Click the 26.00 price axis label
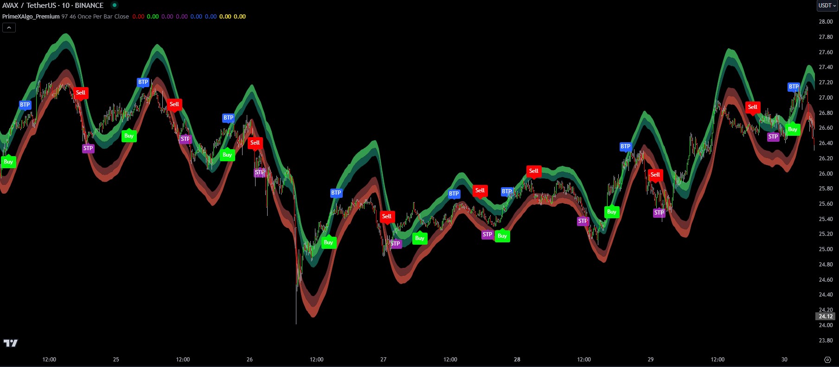The height and width of the screenshot is (367, 839). point(826,174)
